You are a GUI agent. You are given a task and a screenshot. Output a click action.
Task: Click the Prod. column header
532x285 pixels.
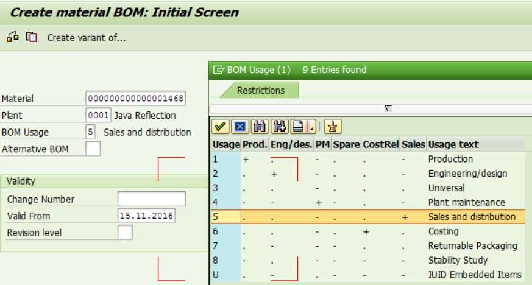click(x=255, y=145)
